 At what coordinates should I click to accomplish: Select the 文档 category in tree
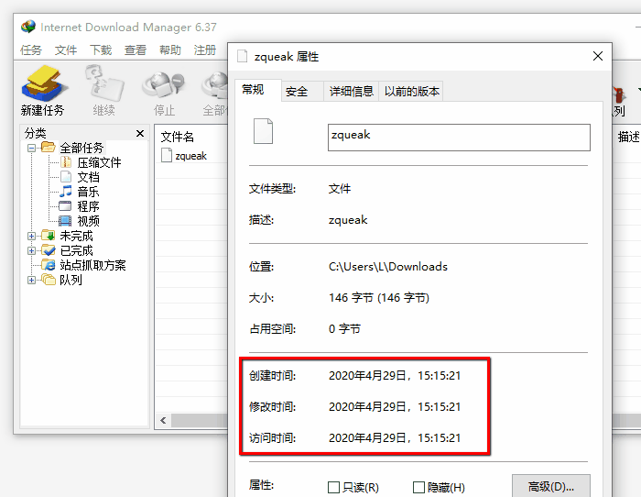point(88,177)
